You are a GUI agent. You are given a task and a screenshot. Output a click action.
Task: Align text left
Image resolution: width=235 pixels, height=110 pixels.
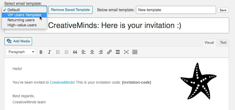(x=84, y=52)
